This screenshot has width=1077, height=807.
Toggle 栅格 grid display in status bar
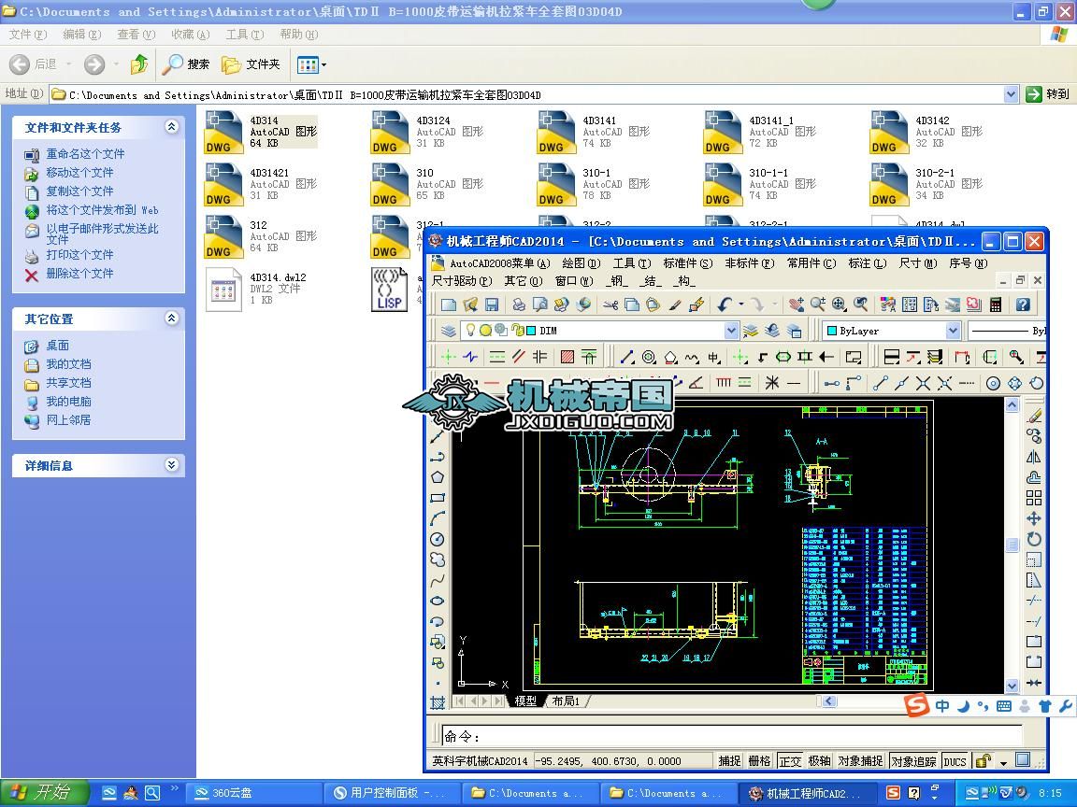(x=760, y=761)
